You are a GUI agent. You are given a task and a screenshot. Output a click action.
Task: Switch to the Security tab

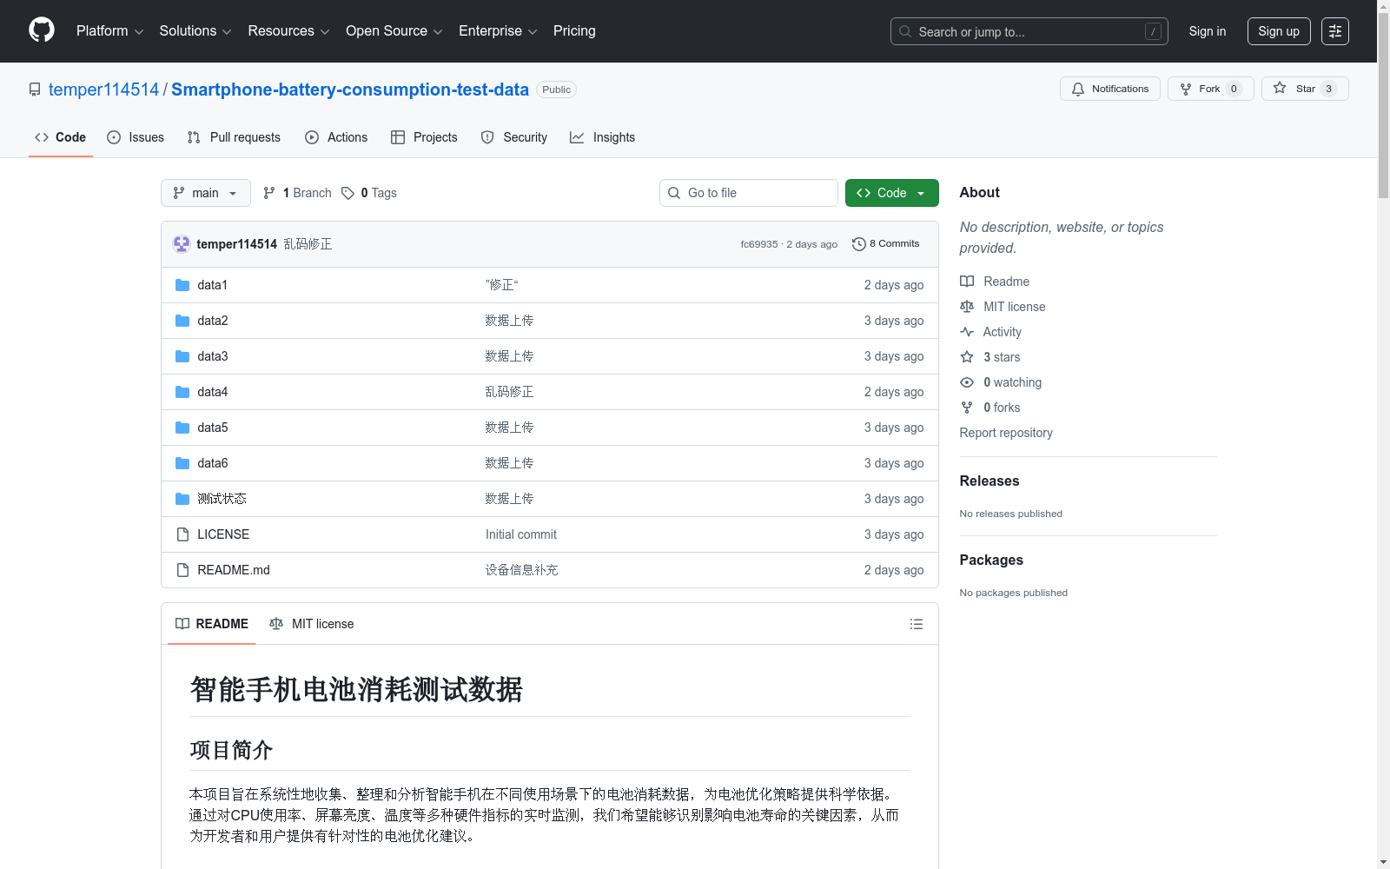(x=514, y=137)
